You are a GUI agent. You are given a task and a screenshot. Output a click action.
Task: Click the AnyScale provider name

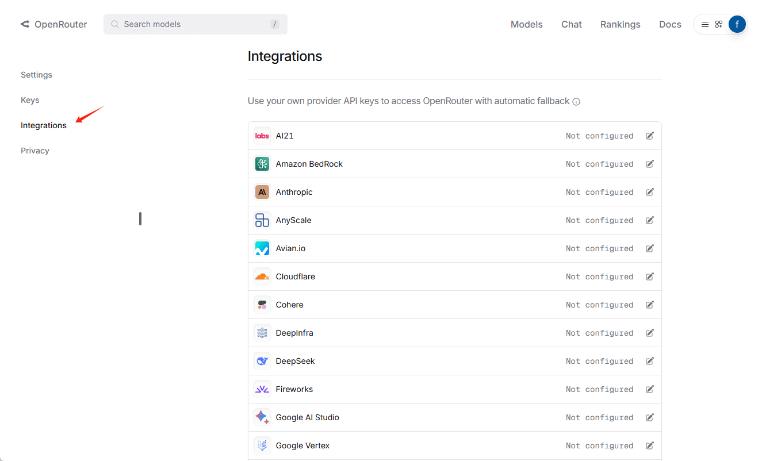click(x=294, y=220)
